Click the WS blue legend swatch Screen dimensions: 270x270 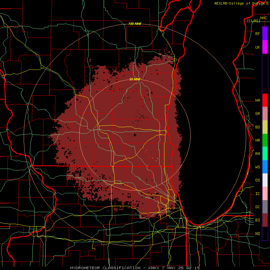click(x=265, y=167)
